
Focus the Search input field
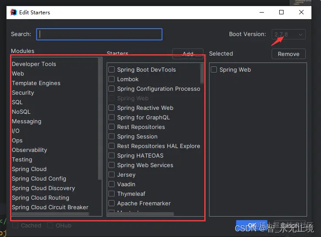coord(99,34)
